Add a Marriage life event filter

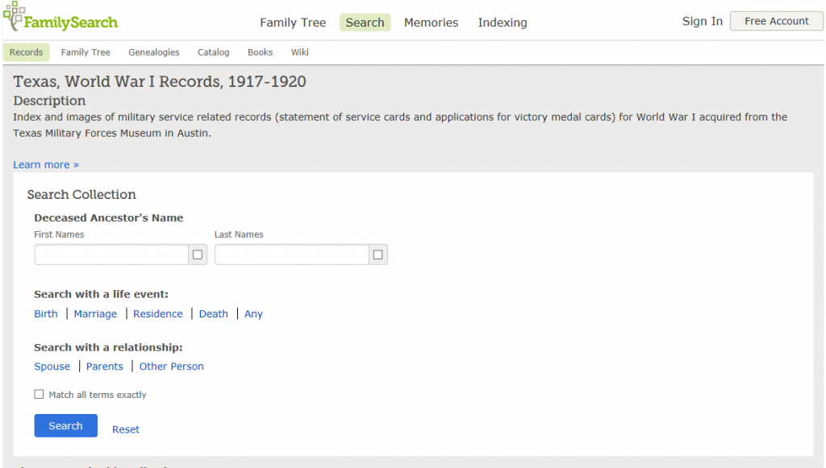click(95, 314)
